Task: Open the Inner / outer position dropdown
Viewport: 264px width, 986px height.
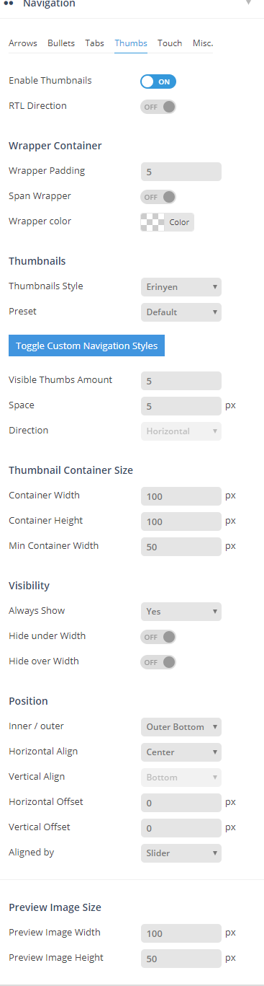Action: point(181,726)
